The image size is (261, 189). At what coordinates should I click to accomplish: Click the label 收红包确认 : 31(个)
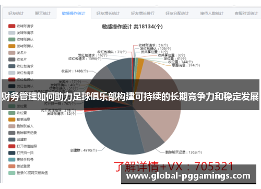coord(112,52)
